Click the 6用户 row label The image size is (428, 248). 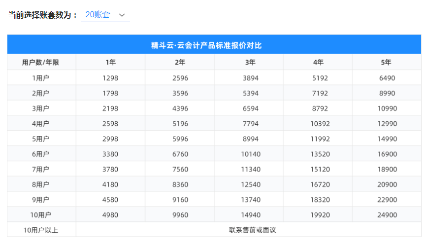pyautogui.click(x=41, y=154)
